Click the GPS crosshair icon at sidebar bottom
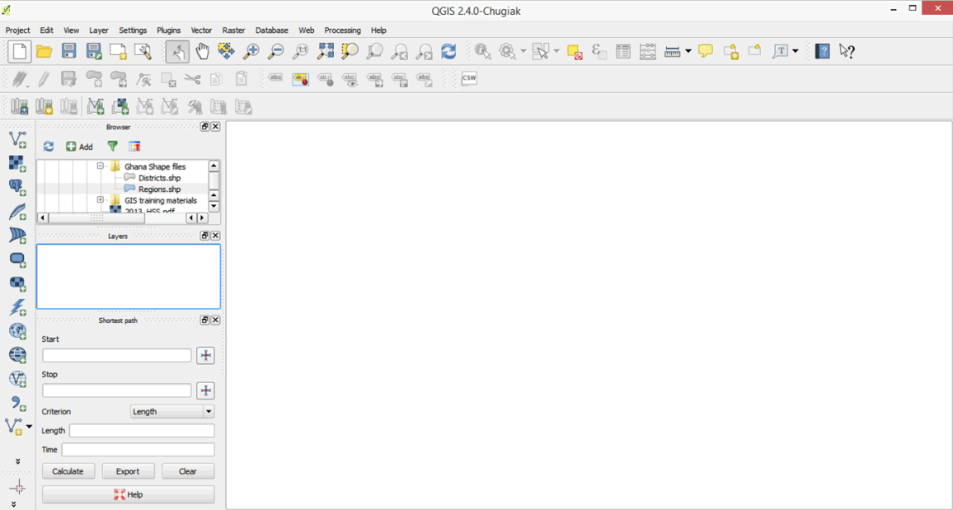Viewport: 953px width, 510px height. [17, 487]
